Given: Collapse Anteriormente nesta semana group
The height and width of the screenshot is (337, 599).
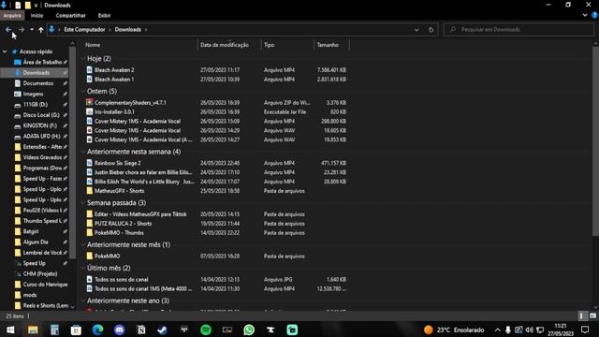Looking at the screenshot, I should (x=83, y=152).
